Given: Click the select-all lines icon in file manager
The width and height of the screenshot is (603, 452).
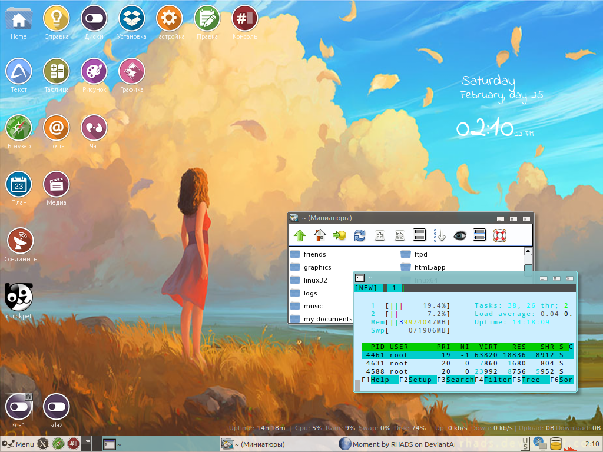Looking at the screenshot, I should (x=479, y=235).
